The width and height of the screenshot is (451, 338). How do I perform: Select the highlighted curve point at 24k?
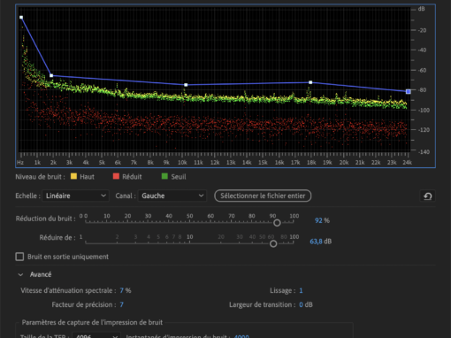coord(409,92)
